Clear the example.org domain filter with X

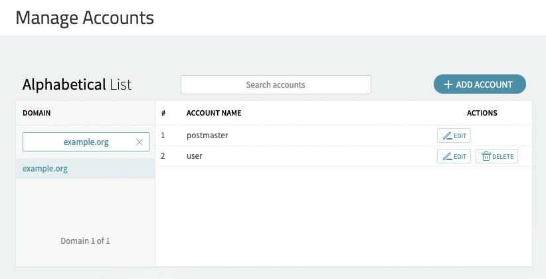[139, 142]
